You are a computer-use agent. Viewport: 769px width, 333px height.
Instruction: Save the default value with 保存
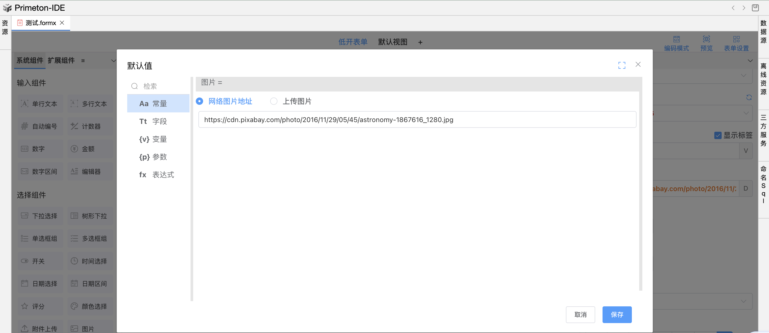tap(617, 314)
